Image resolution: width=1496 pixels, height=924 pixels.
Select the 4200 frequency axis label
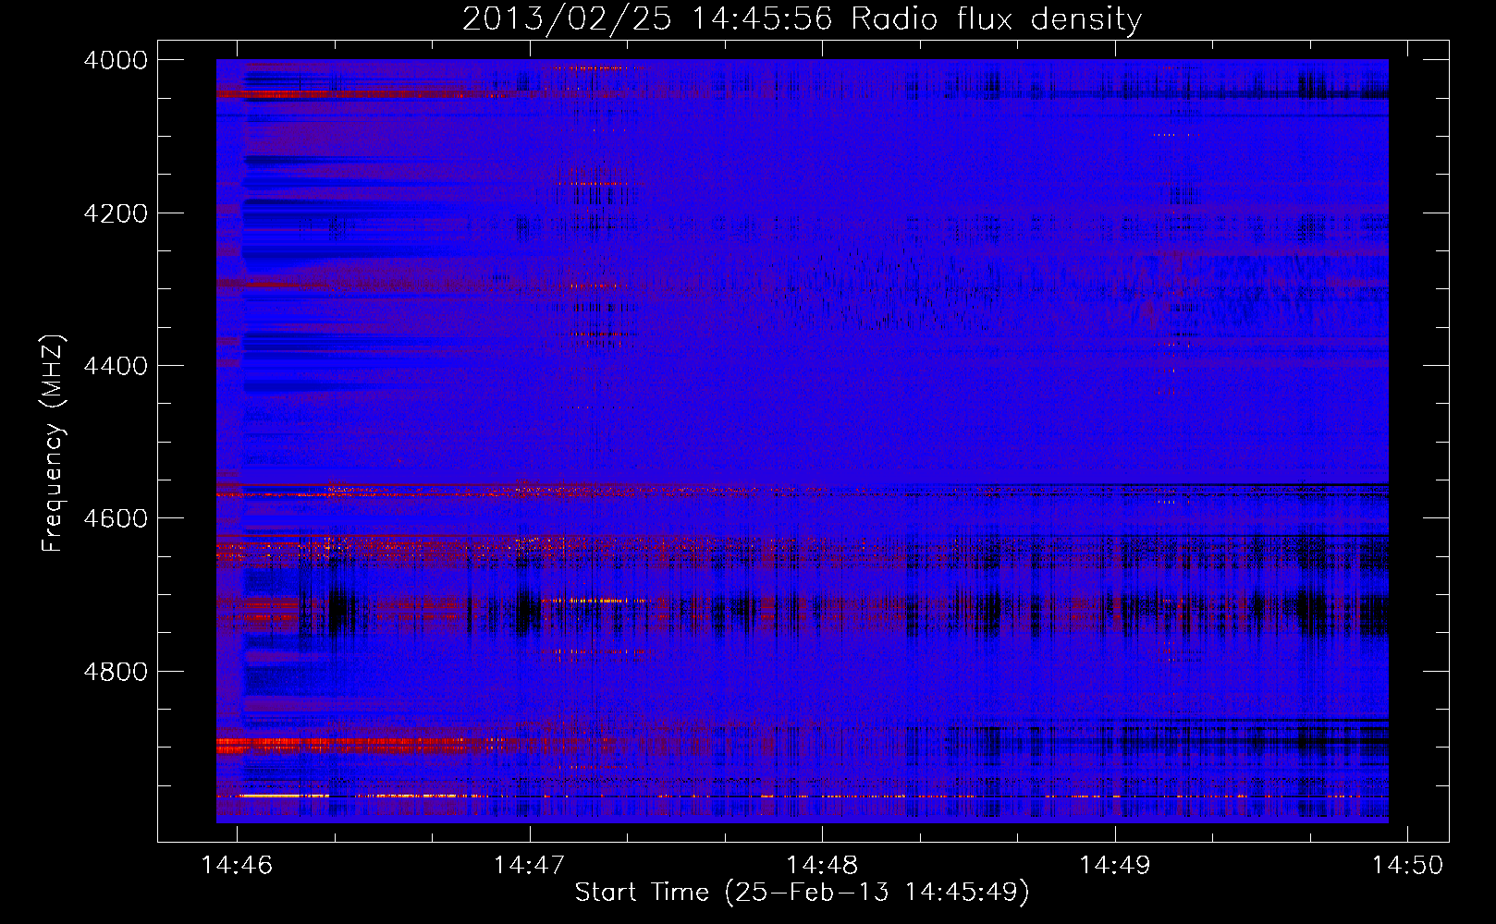pyautogui.click(x=116, y=213)
